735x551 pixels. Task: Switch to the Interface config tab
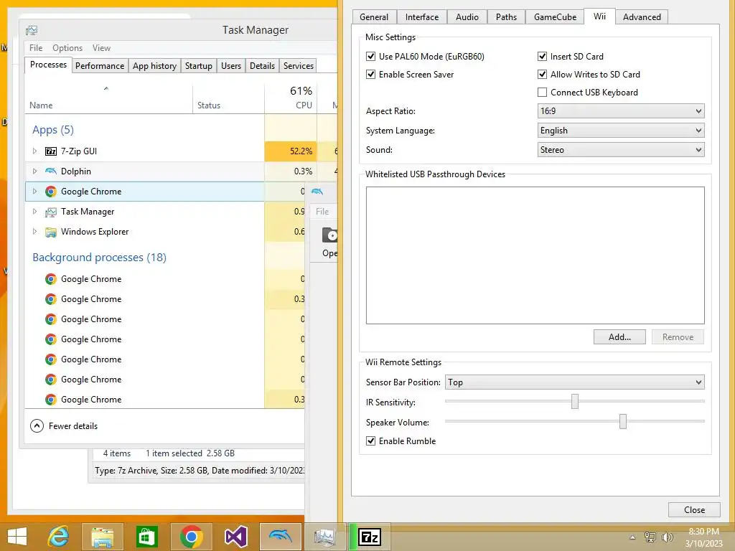[422, 17]
